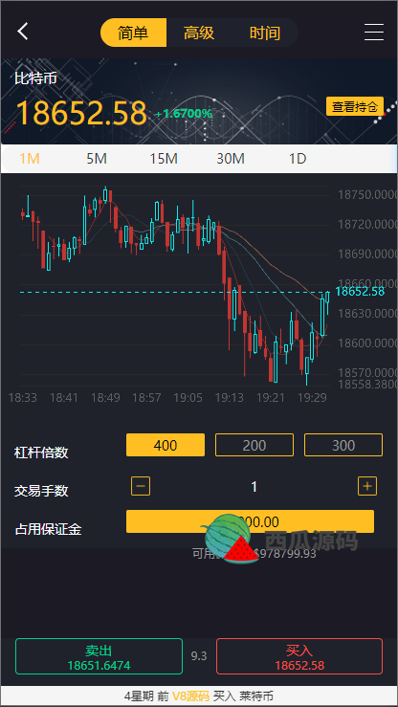Click the 查看持仓 positions button
The height and width of the screenshot is (707, 398).
[x=355, y=106]
